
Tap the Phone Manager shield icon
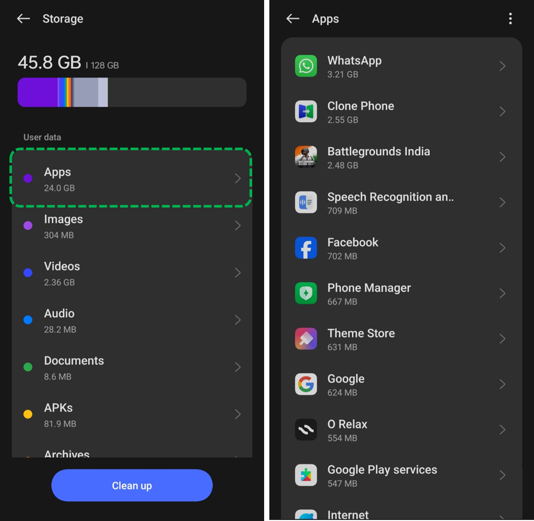click(x=306, y=293)
